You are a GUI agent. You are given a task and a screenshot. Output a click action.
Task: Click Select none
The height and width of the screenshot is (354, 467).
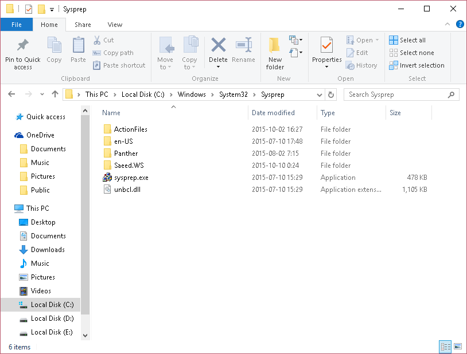coord(411,53)
